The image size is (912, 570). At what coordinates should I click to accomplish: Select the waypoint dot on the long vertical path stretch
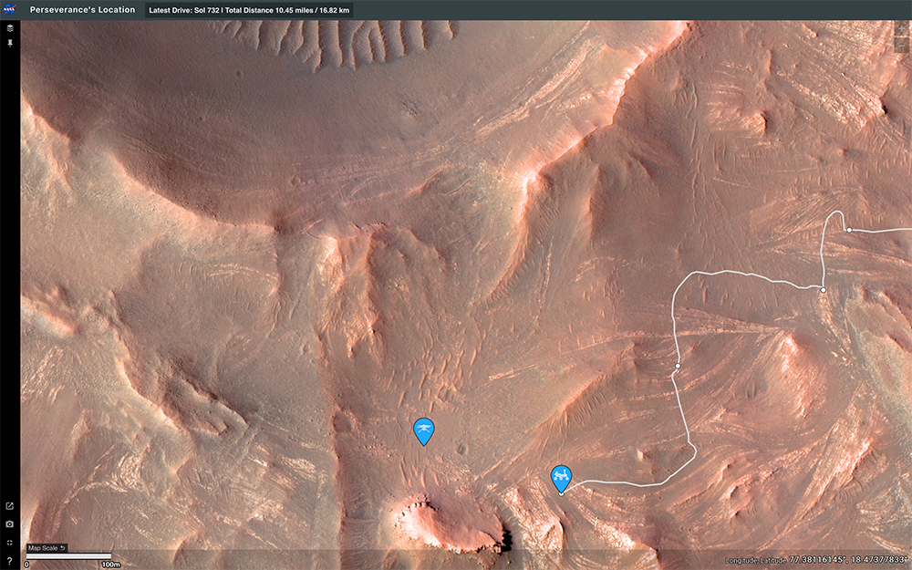coord(678,366)
